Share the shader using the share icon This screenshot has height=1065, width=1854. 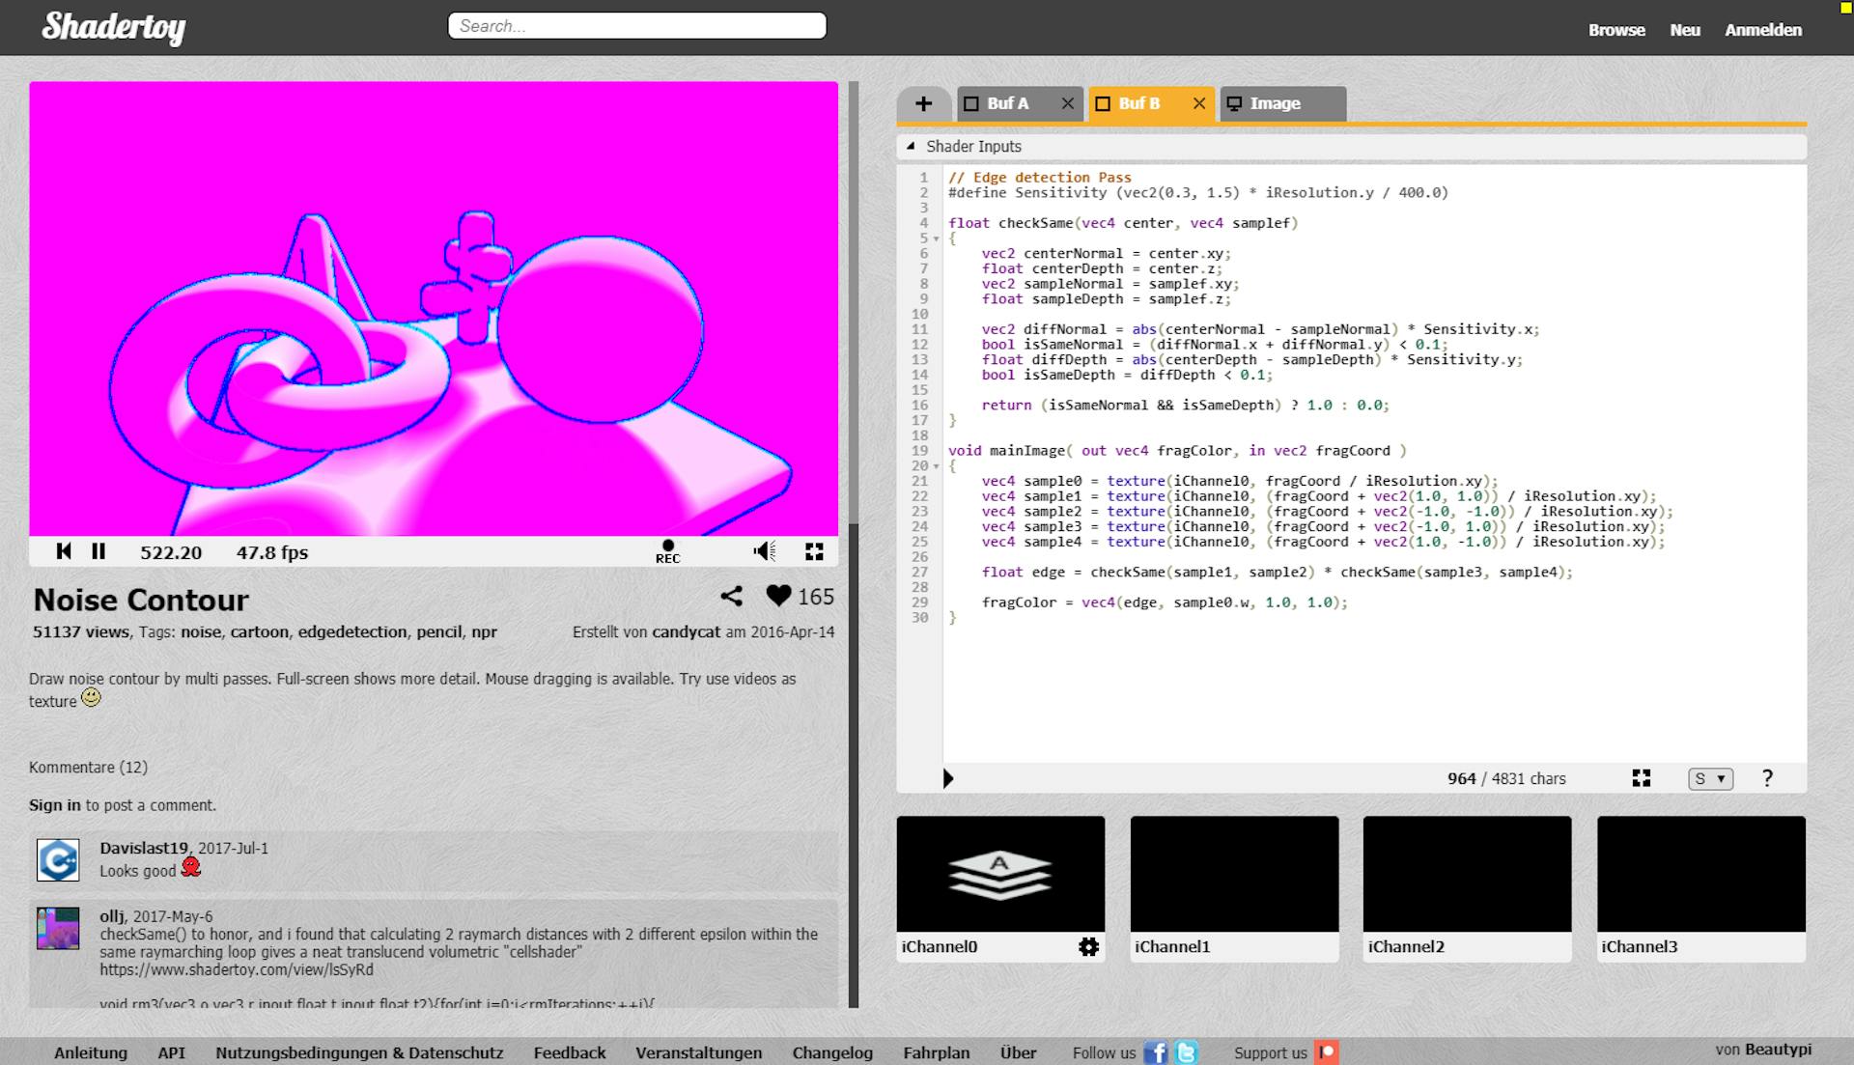pos(733,596)
